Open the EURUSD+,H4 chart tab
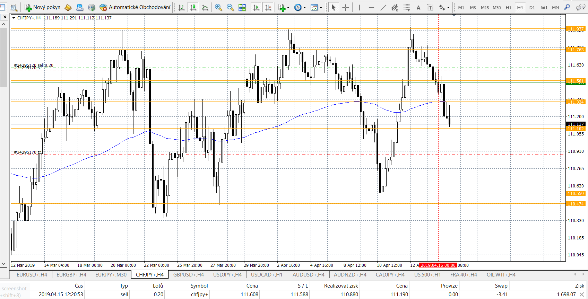588x299 pixels. point(32,274)
